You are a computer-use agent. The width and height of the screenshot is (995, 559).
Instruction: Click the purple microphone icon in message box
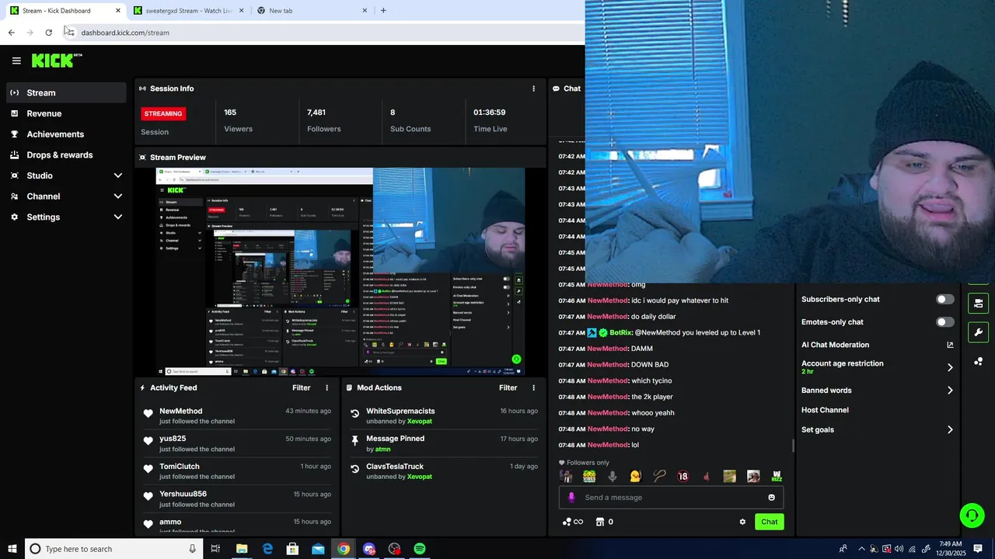click(x=571, y=498)
